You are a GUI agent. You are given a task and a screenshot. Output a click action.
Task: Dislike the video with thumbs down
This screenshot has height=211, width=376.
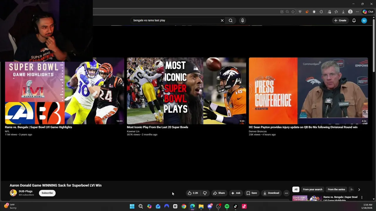(x=205, y=193)
